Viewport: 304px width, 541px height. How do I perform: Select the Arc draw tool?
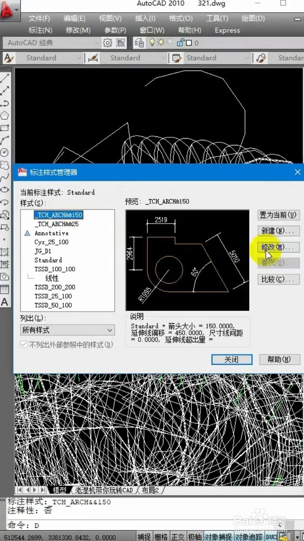pyautogui.click(x=5, y=140)
